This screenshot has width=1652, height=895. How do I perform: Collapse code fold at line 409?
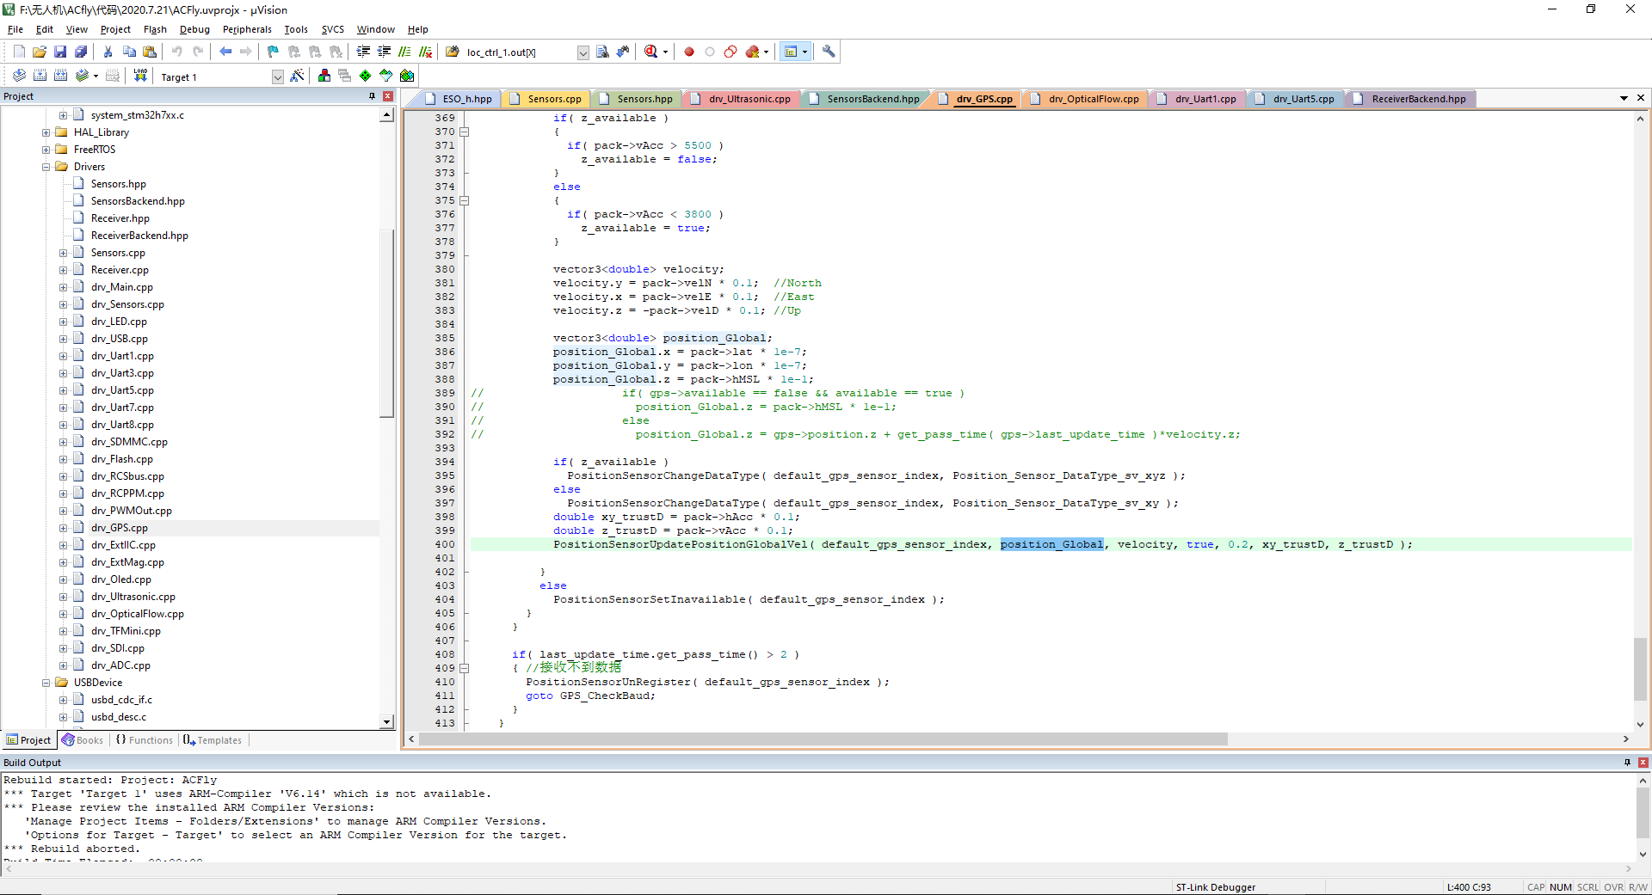click(x=465, y=668)
